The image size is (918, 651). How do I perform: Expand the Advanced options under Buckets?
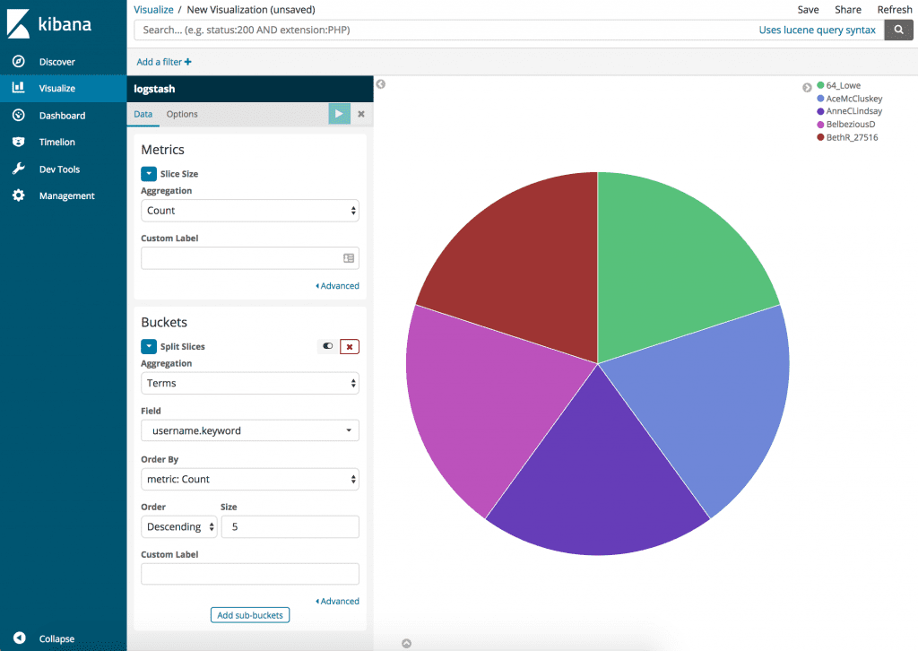pyautogui.click(x=337, y=601)
